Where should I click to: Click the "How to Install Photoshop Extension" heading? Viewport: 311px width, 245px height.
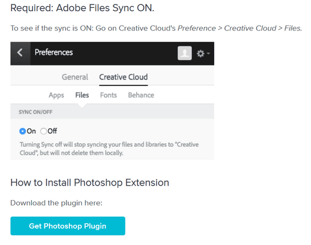(x=89, y=183)
